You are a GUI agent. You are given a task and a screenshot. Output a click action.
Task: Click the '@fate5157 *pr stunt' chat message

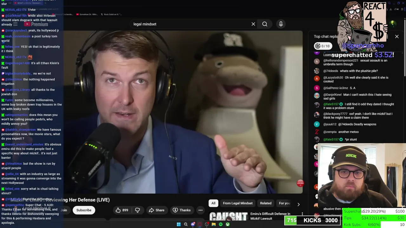pyautogui.click(x=340, y=139)
